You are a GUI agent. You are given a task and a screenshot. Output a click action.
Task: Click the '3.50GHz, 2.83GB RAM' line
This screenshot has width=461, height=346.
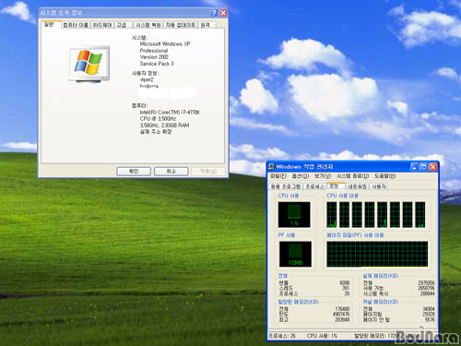[164, 125]
